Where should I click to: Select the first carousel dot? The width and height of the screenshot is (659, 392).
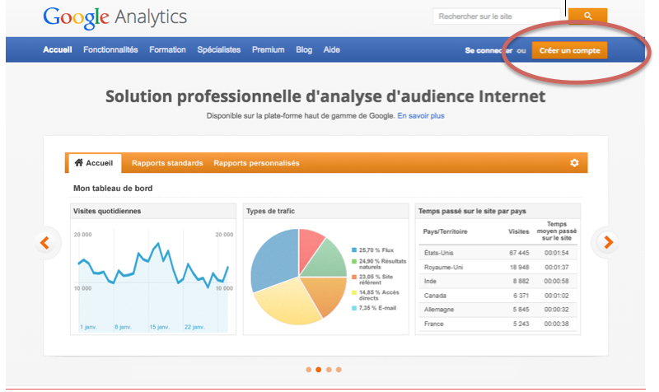click(x=309, y=370)
